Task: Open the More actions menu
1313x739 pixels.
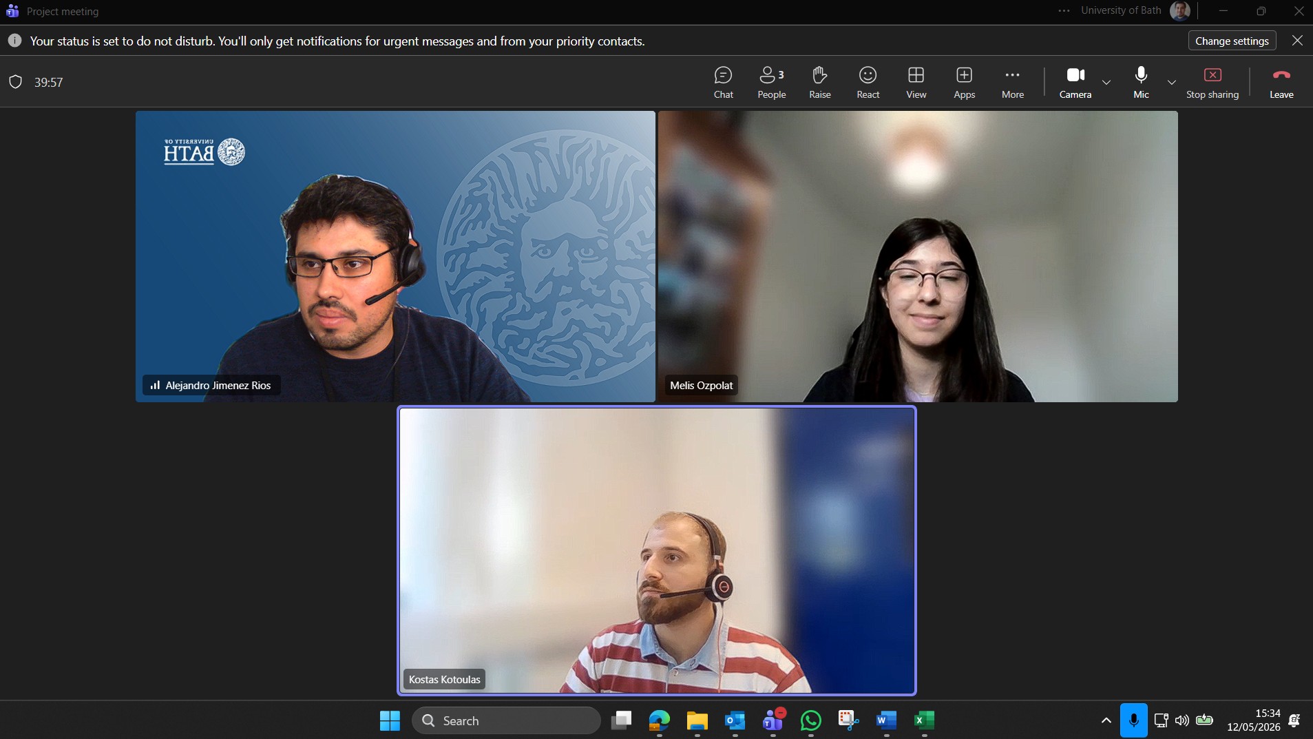Action: [1012, 83]
